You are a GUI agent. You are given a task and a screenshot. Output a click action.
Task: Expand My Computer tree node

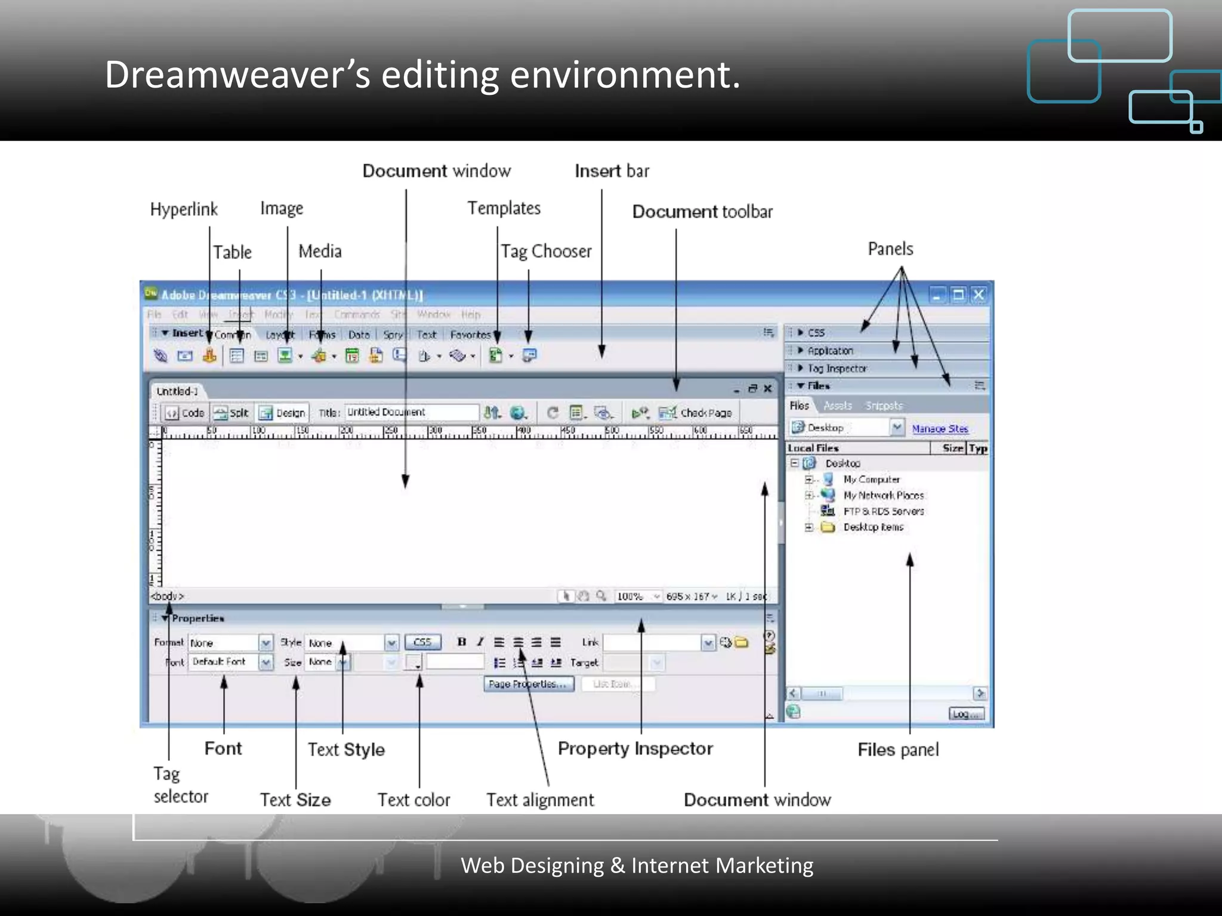point(809,479)
